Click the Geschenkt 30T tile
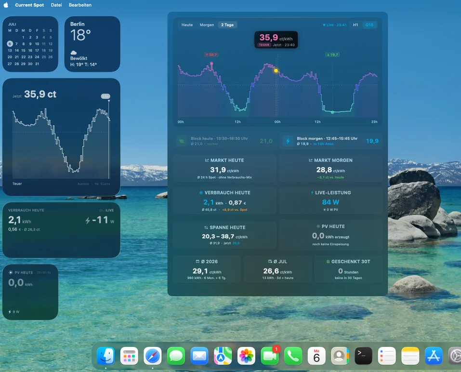461x372 pixels. (x=348, y=269)
